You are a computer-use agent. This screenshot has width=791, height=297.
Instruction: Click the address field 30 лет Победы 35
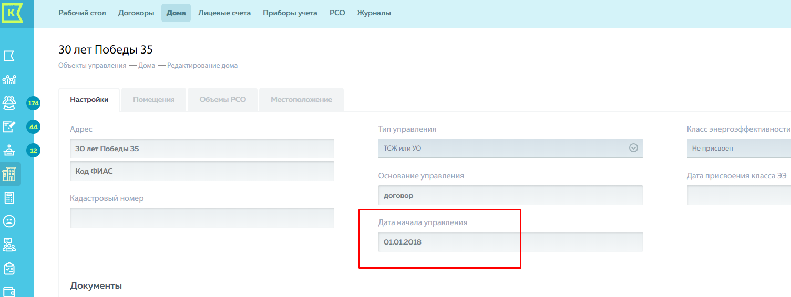(202, 148)
